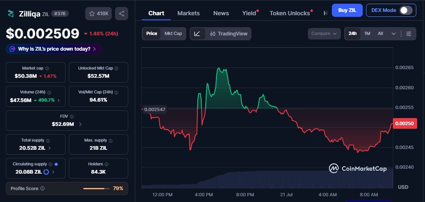Switch to TradingView candlestick chart

(229, 34)
